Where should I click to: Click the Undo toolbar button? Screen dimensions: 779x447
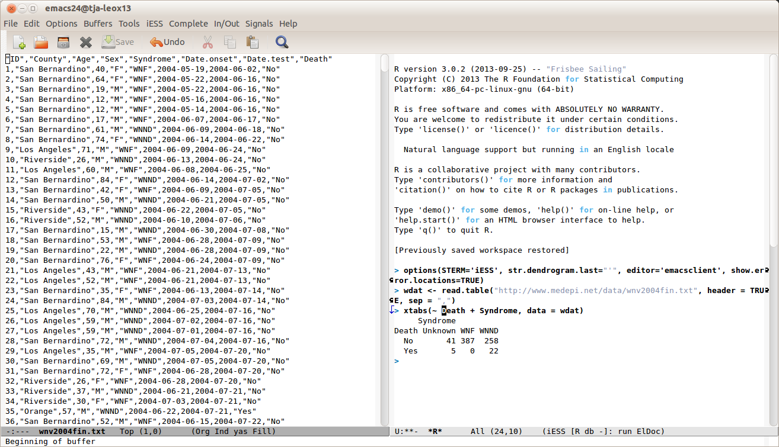point(167,42)
